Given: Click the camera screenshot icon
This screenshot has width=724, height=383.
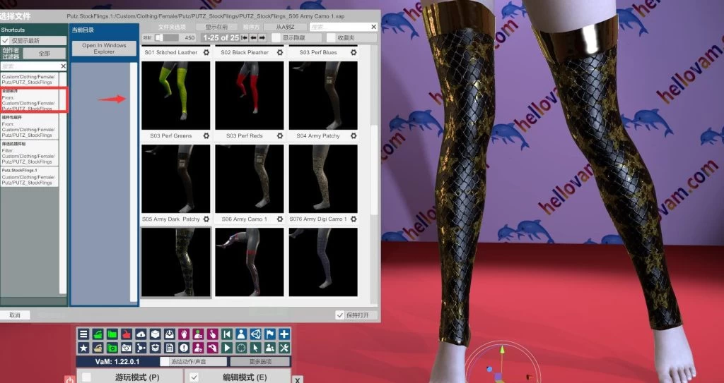Looking at the screenshot, I should (x=126, y=348).
